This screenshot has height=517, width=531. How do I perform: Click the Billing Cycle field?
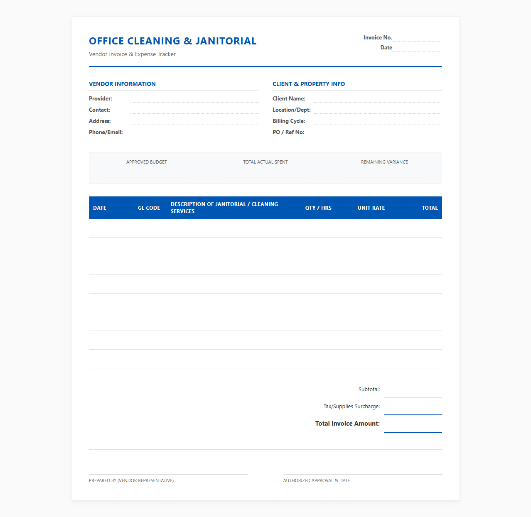pos(378,121)
